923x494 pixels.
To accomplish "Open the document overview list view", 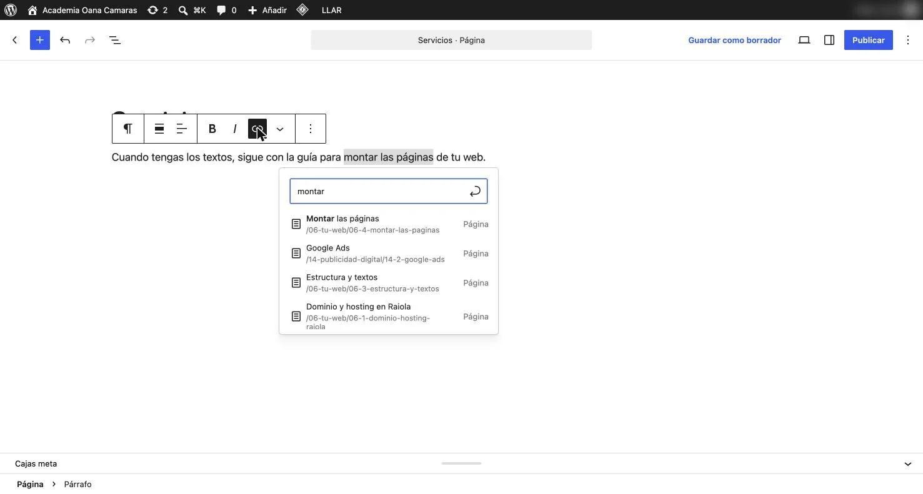I will 115,40.
